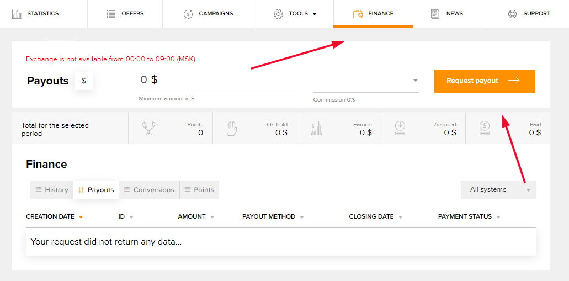Open the All systems dropdown
The height and width of the screenshot is (281, 569).
(x=498, y=189)
